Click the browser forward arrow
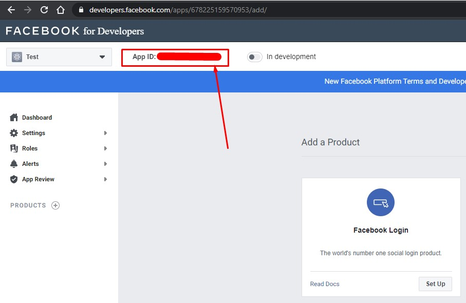Image resolution: width=466 pixels, height=303 pixels. click(28, 10)
